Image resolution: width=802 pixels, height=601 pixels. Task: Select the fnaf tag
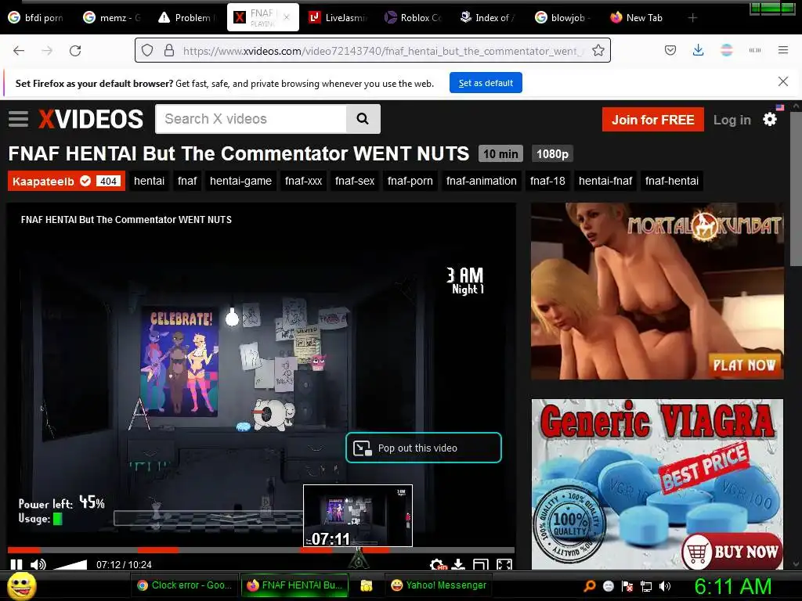(x=187, y=181)
